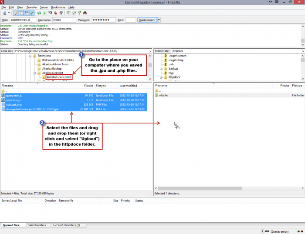The height and width of the screenshot is (234, 305).
Task: Select Akeeba Admin Tools folder
Action: coord(55,64)
